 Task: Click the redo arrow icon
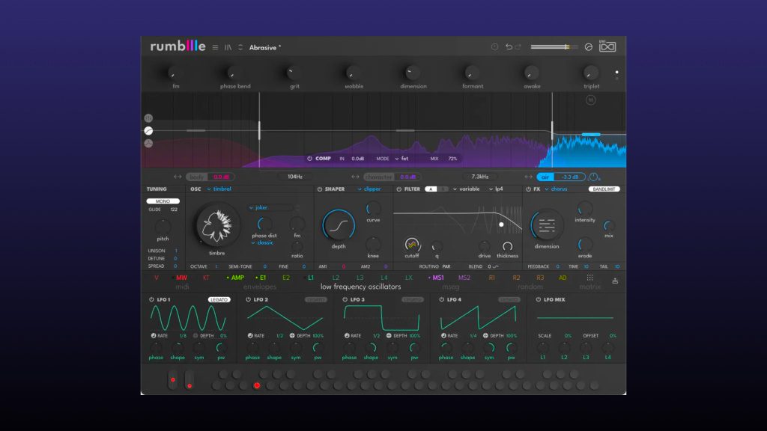pyautogui.click(x=518, y=47)
